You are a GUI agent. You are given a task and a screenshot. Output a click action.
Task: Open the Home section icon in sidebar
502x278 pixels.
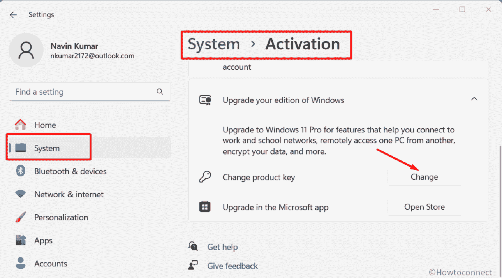pos(21,124)
